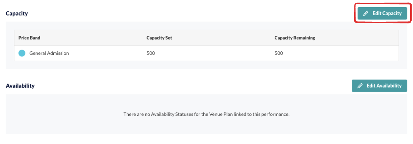Click the Capacity Remaining column header
The image size is (413, 144).
tap(295, 38)
